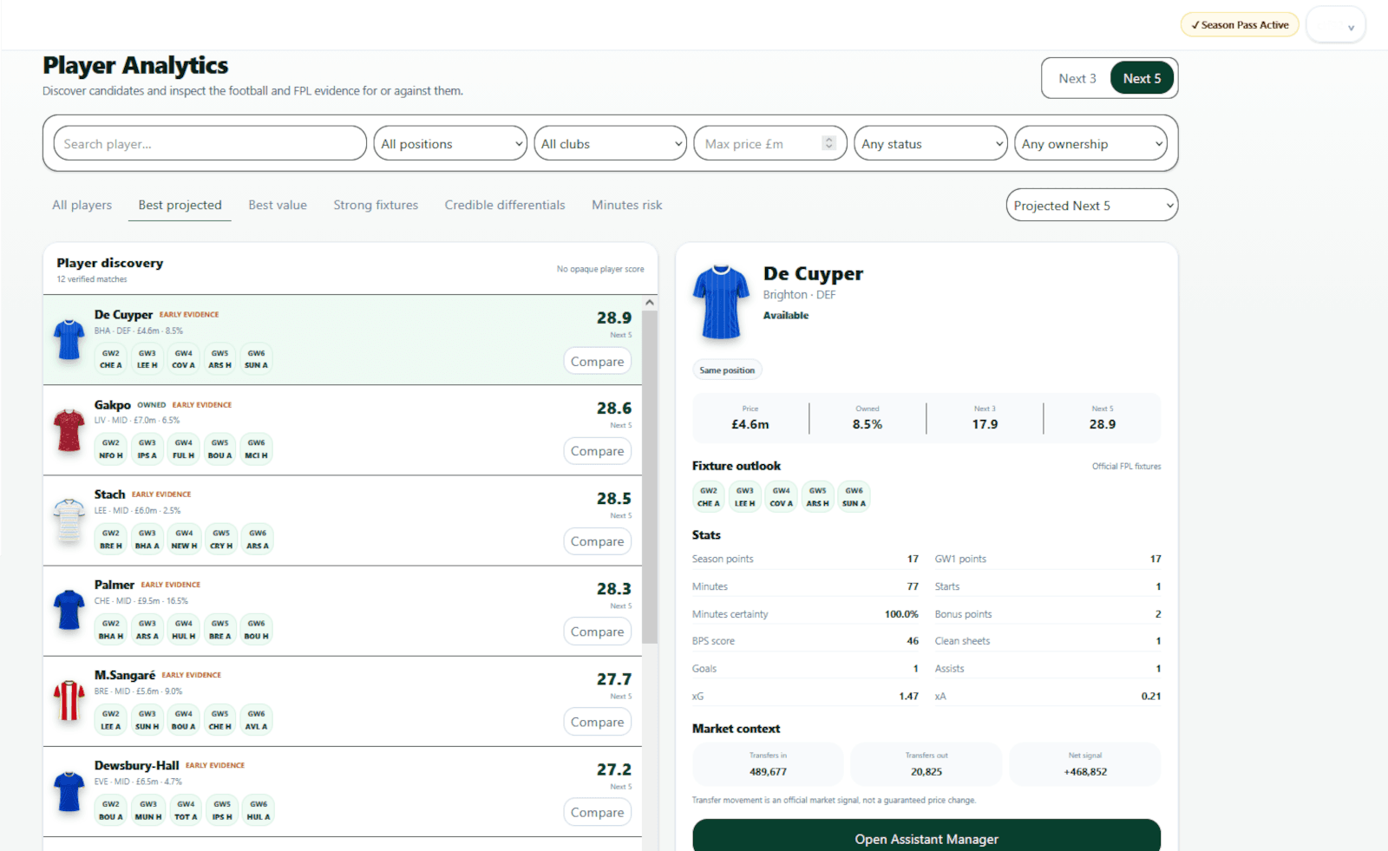Click Palmer's GW4 HUL H fixture chip
Image resolution: width=1388 pixels, height=851 pixels.
coord(184,629)
